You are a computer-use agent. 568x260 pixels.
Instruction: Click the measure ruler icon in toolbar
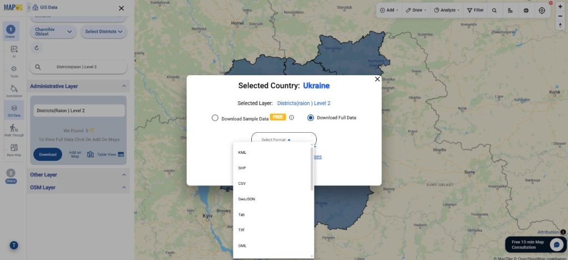pos(510,10)
